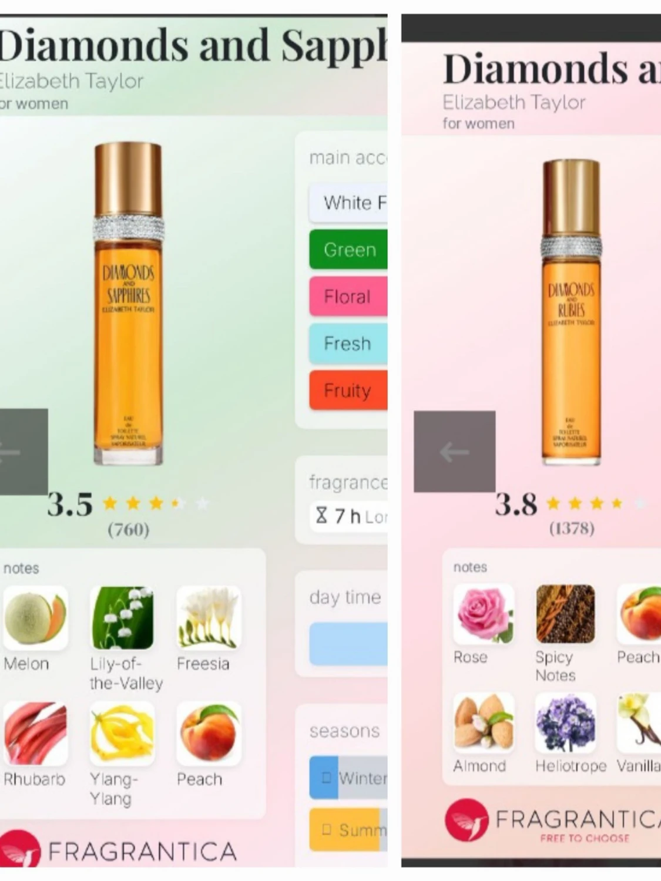Select the Floral accord bar

tap(348, 297)
